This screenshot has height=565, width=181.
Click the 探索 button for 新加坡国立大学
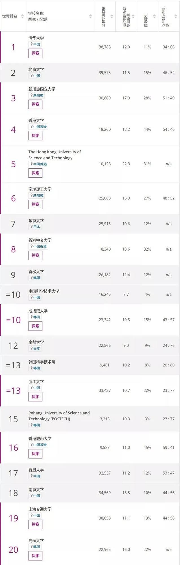(x=35, y=105)
